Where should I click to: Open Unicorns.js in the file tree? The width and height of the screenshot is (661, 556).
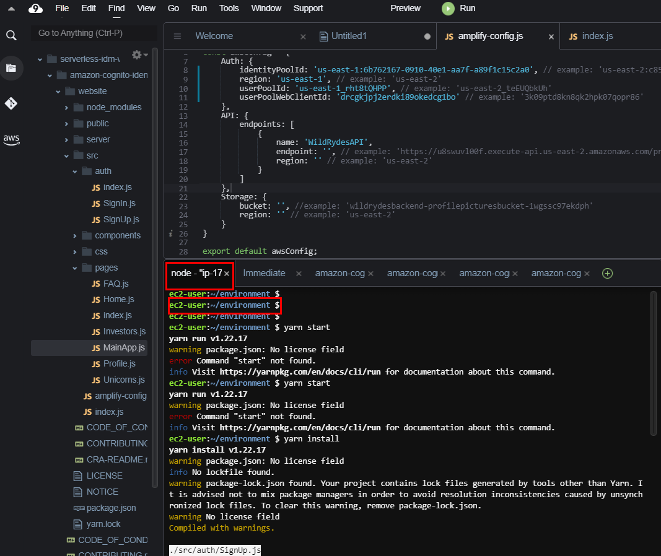(118, 380)
